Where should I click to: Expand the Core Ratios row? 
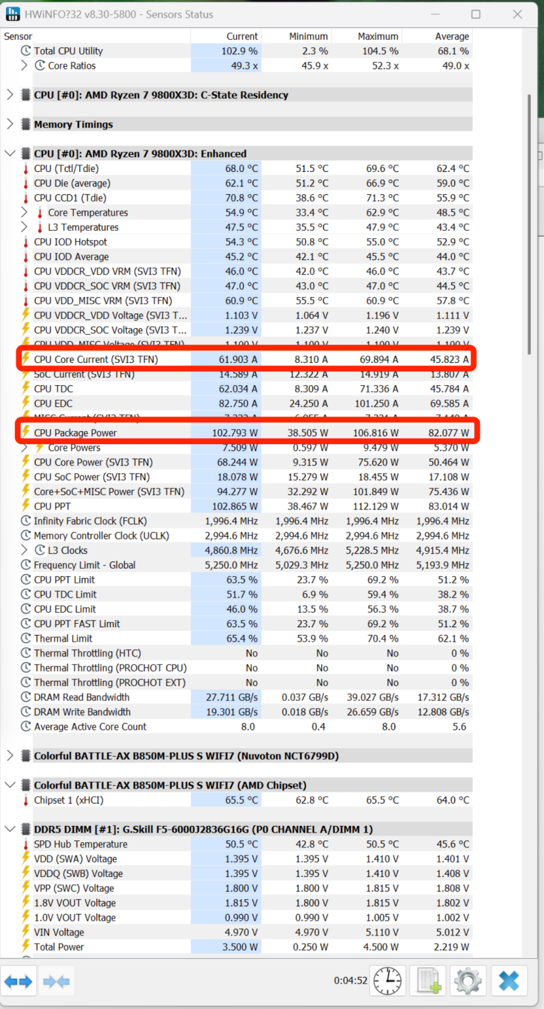[x=24, y=66]
